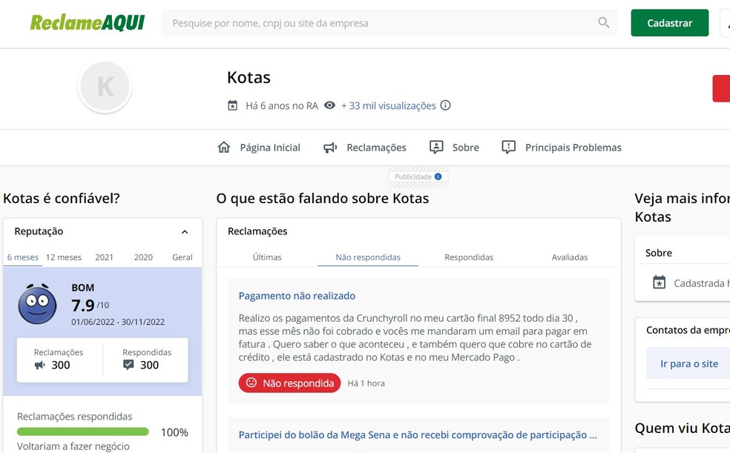Click the house icon for Página Inicial
This screenshot has width=730, height=453.
click(224, 148)
